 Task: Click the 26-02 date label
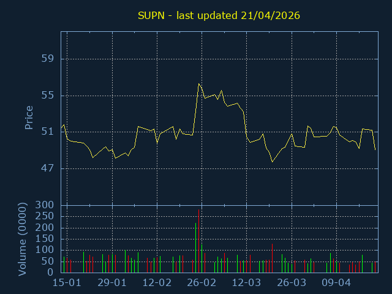coord(202,283)
